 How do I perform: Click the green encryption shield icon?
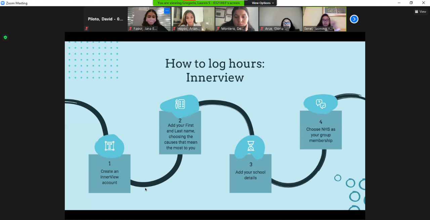5,38
